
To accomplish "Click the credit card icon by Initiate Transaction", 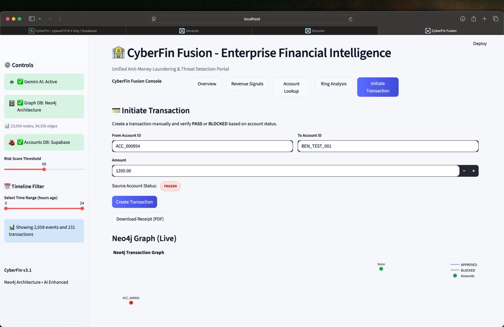I will pyautogui.click(x=116, y=110).
